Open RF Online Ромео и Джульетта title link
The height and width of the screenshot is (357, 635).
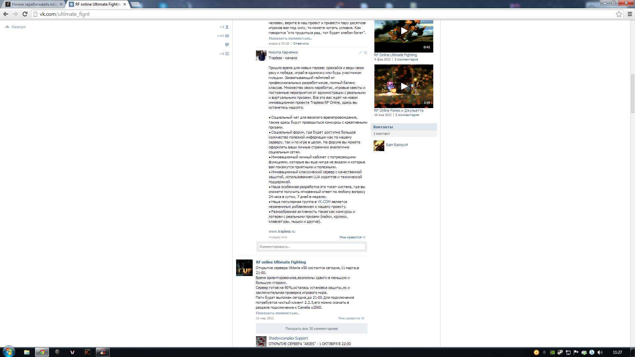click(399, 110)
